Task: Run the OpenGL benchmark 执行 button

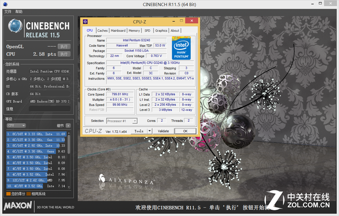Action: click(x=64, y=47)
